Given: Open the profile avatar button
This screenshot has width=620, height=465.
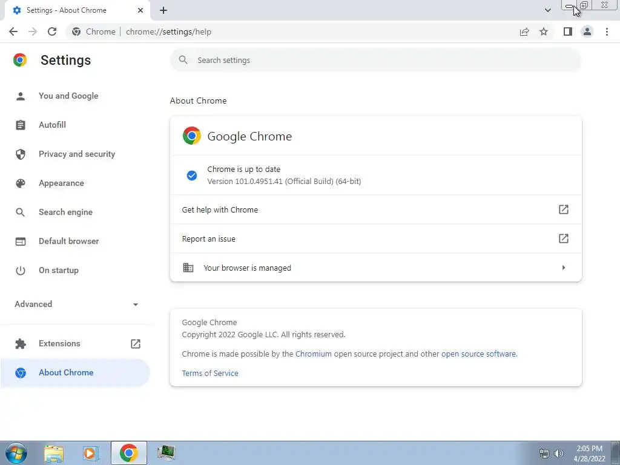Looking at the screenshot, I should click(x=587, y=31).
